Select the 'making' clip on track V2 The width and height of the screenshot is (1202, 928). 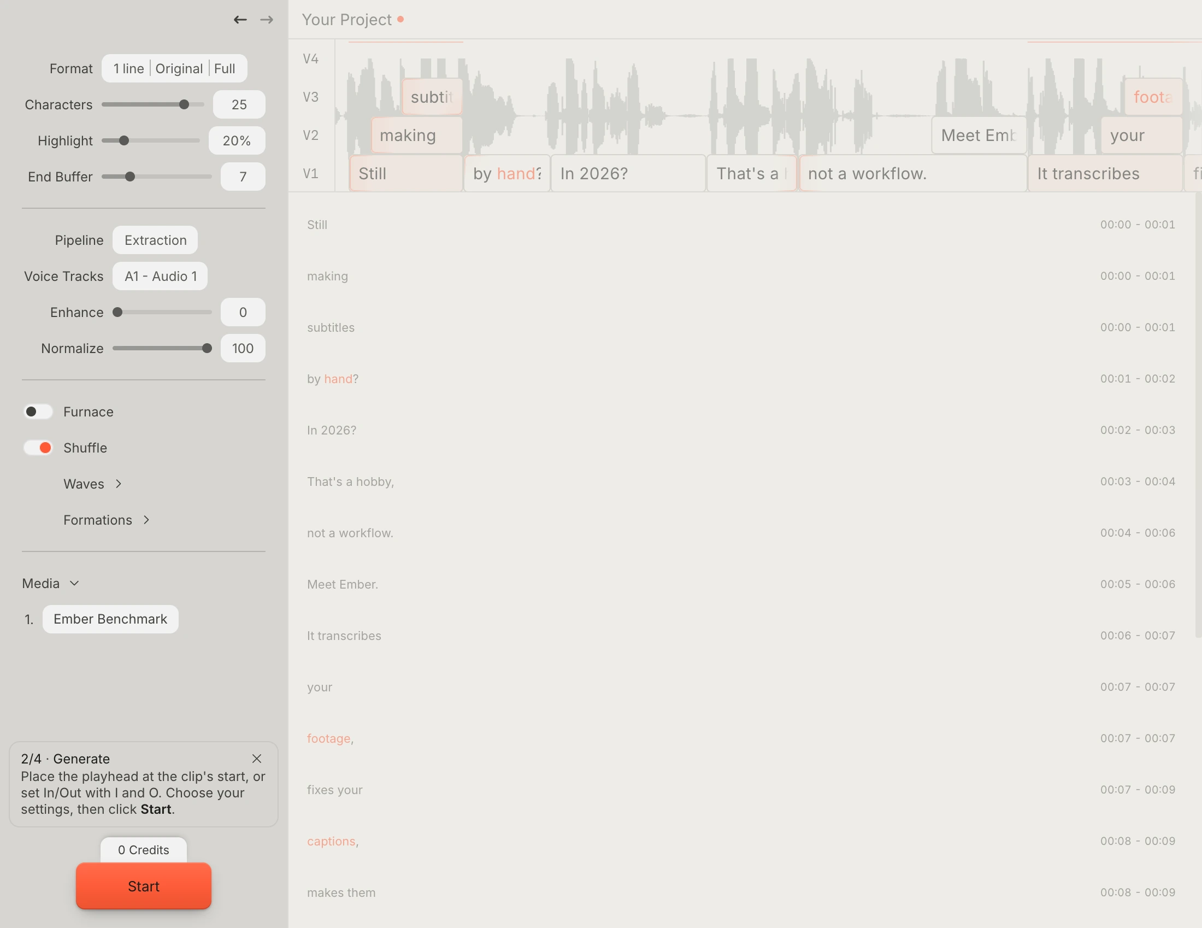(417, 135)
